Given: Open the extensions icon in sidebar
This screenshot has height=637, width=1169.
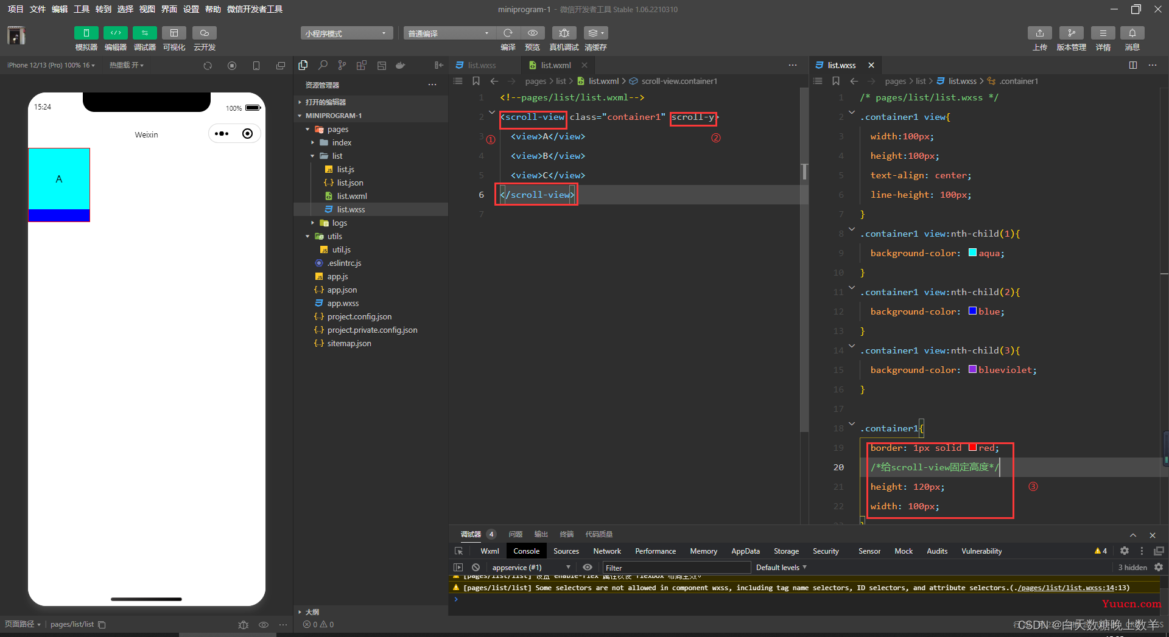Looking at the screenshot, I should 362,65.
